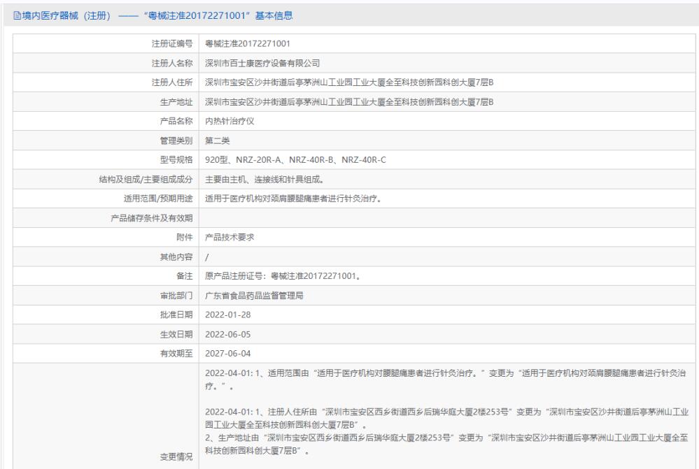Click product name 内热针治疗仪
Image resolution: width=699 pixels, height=469 pixels.
click(230, 121)
